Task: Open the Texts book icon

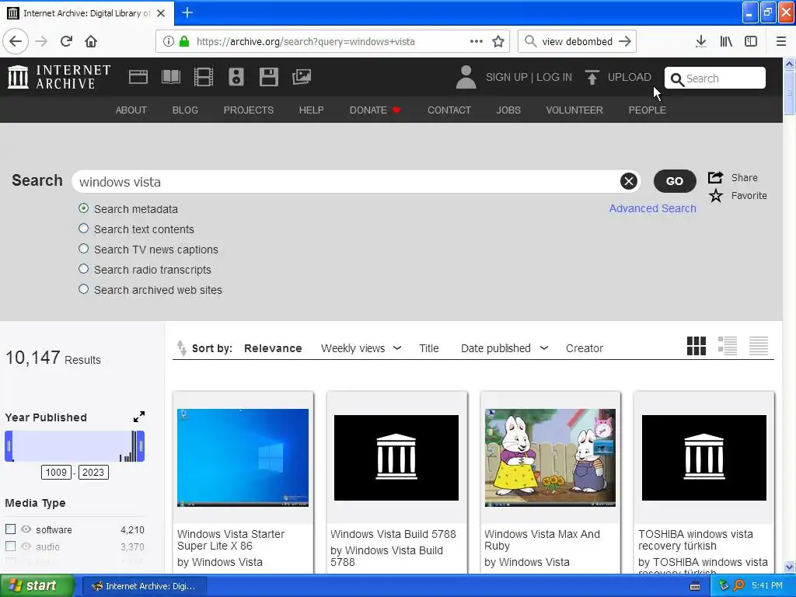Action: [x=170, y=77]
